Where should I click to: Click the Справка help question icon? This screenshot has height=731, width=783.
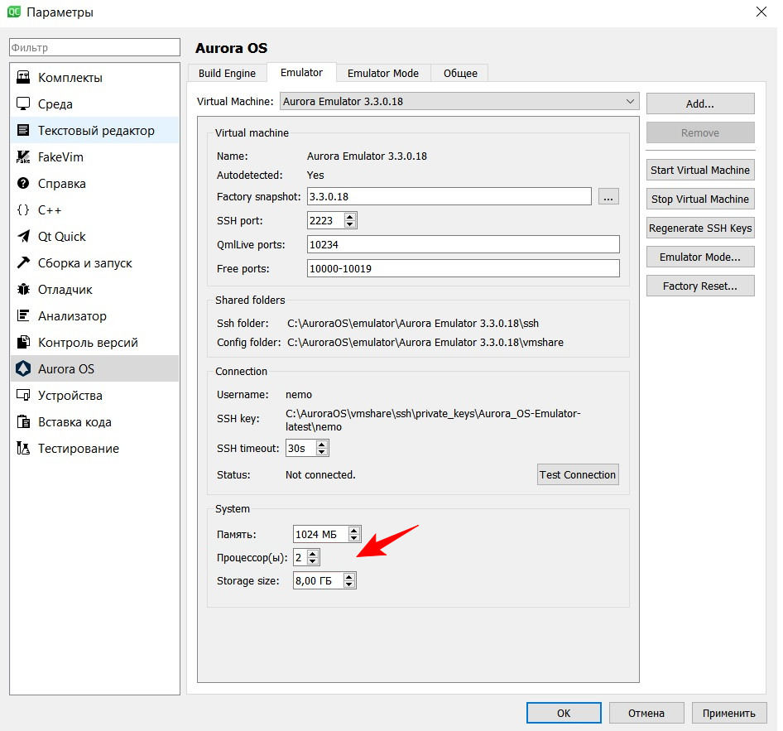23,183
